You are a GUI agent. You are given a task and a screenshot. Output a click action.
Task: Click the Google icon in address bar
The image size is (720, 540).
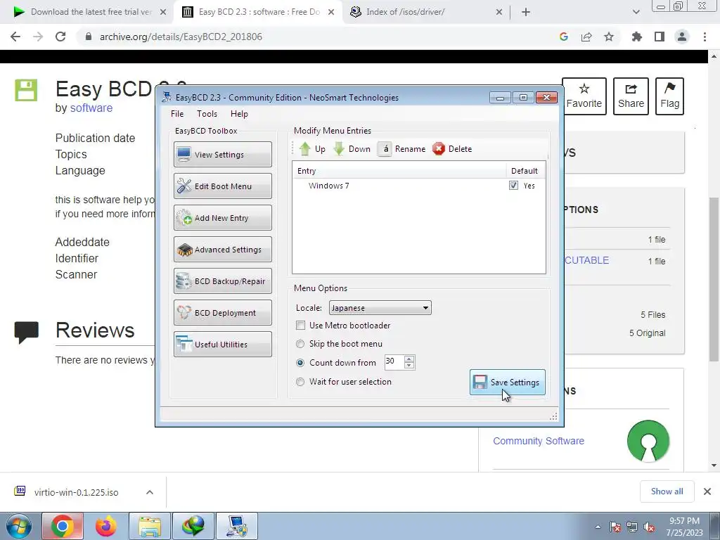click(564, 37)
